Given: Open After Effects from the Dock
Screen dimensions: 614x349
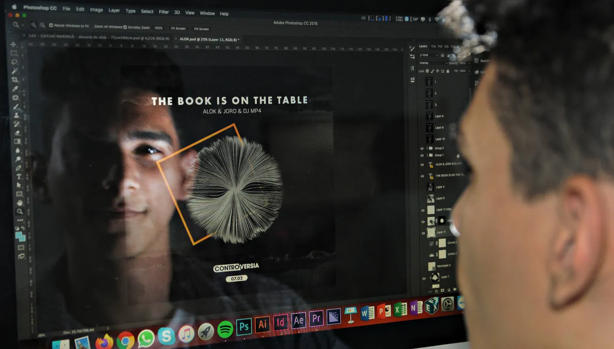Looking at the screenshot, I should click(x=298, y=321).
